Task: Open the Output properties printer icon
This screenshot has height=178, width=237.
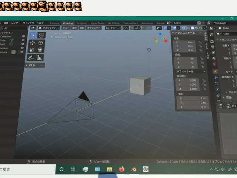Action: coord(213,47)
